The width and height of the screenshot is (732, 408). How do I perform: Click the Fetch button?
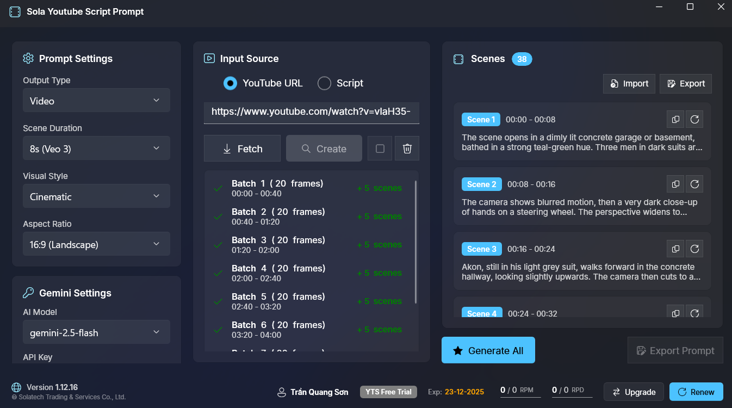[243, 149]
